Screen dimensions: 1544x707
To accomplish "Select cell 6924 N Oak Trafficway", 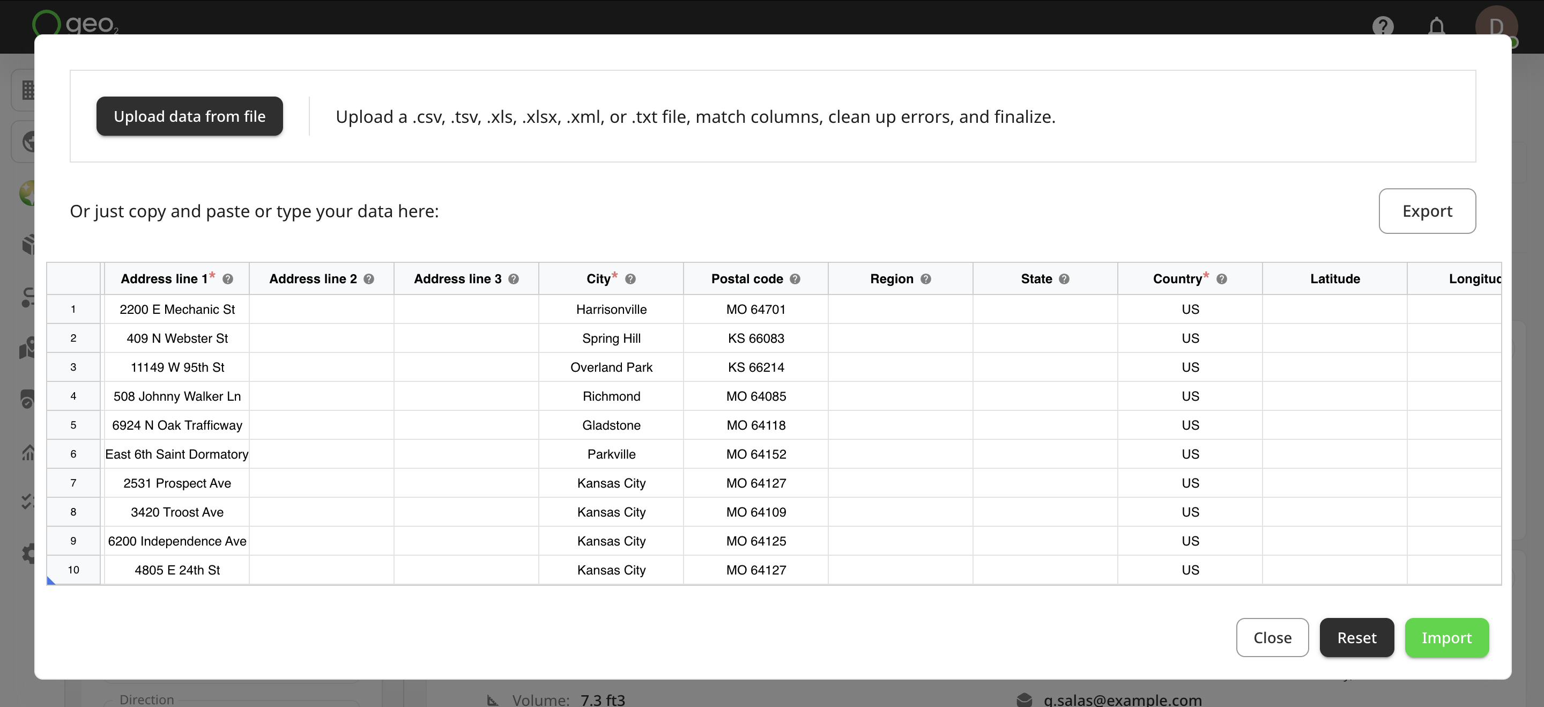I will [177, 425].
